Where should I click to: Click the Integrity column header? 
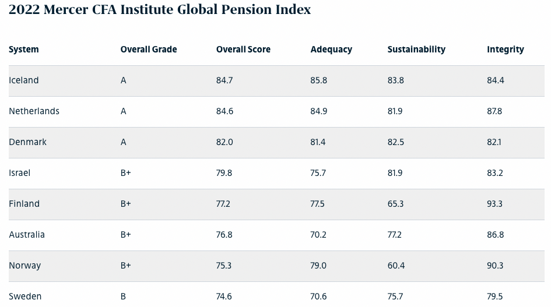pyautogui.click(x=506, y=50)
